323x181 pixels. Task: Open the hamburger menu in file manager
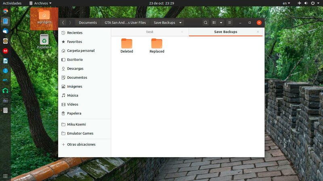pos(230,23)
